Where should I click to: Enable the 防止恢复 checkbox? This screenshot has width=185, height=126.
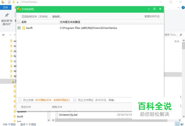pos(20,100)
